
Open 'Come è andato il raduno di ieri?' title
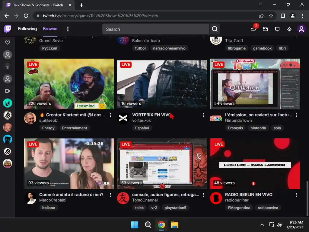tap(71, 195)
